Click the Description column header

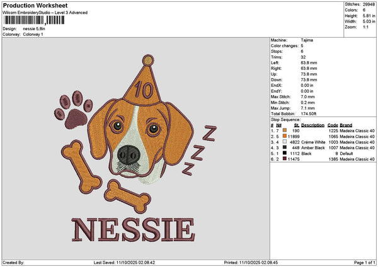(x=313, y=125)
